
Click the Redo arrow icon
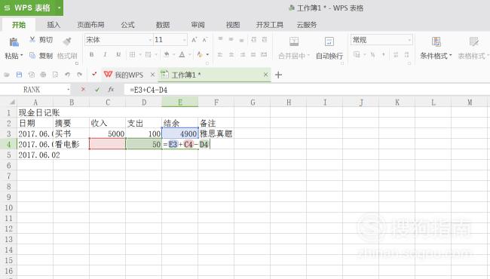80,75
